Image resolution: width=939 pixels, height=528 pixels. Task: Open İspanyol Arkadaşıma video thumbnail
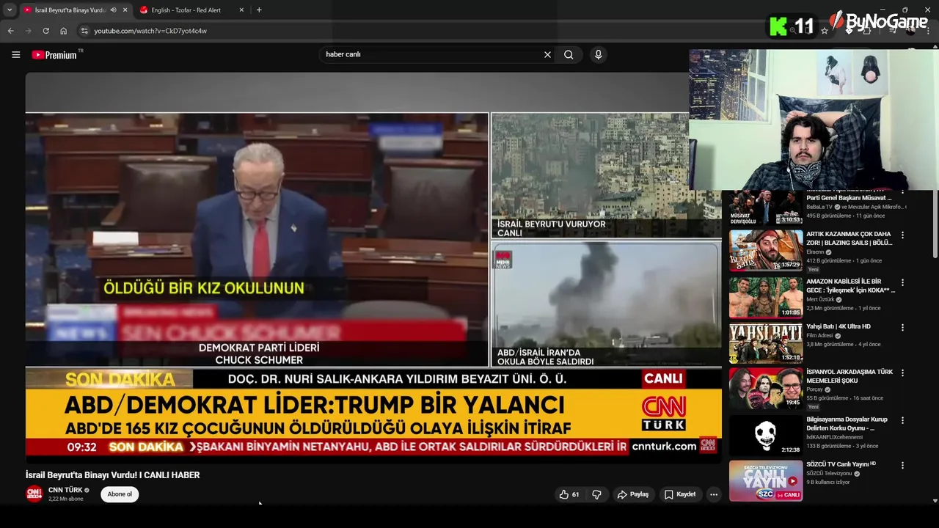pos(766,389)
